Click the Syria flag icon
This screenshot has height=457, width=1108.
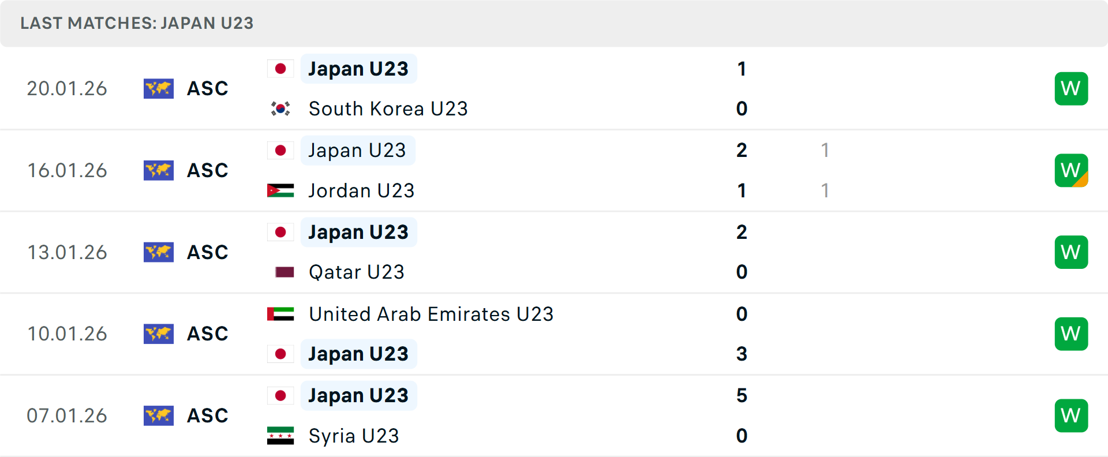click(280, 436)
